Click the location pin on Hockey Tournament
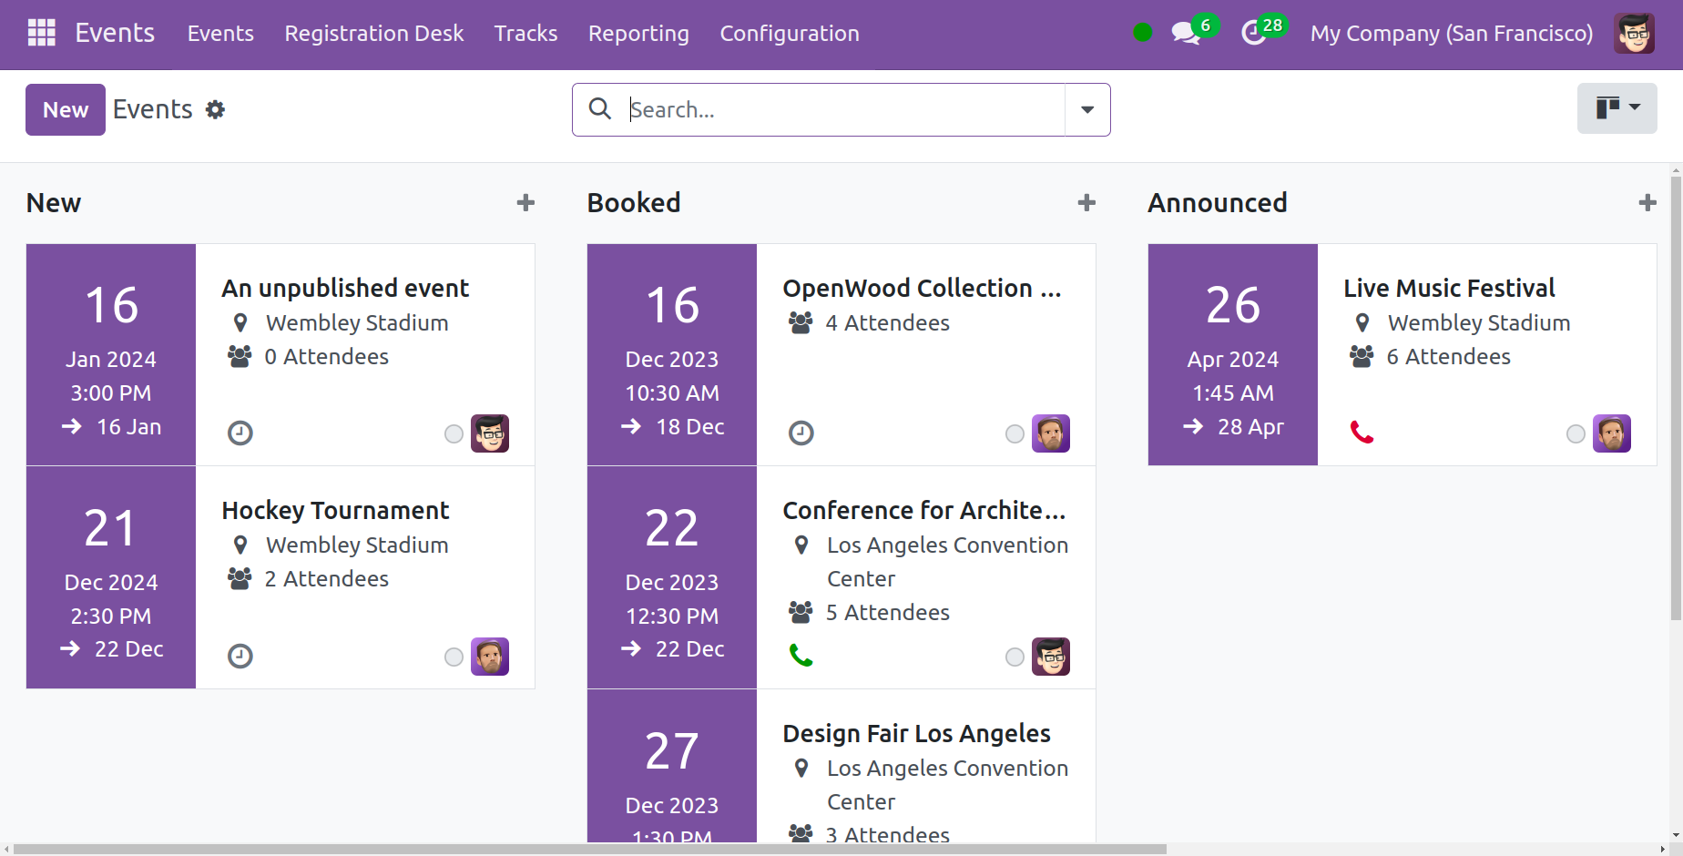The height and width of the screenshot is (856, 1683). [240, 545]
